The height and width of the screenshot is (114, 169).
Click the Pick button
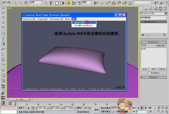145,69
